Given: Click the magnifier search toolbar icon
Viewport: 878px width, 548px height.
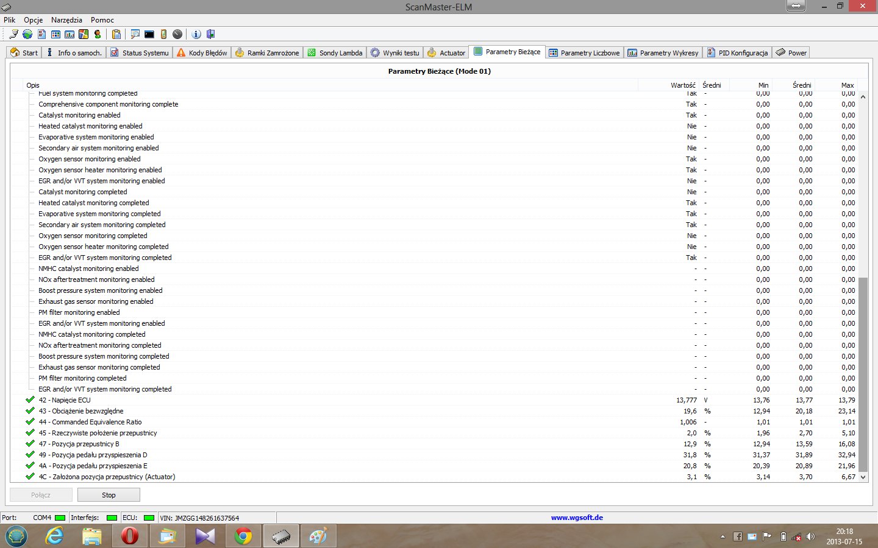Looking at the screenshot, I should pyautogui.click(x=135, y=34).
